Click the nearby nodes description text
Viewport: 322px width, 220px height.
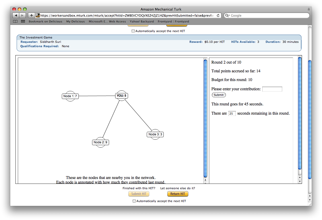click(111, 180)
